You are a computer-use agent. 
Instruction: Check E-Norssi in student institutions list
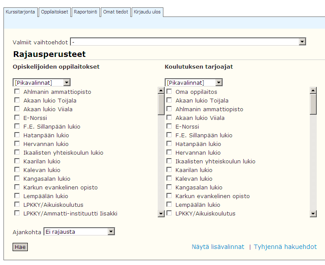pos(17,118)
